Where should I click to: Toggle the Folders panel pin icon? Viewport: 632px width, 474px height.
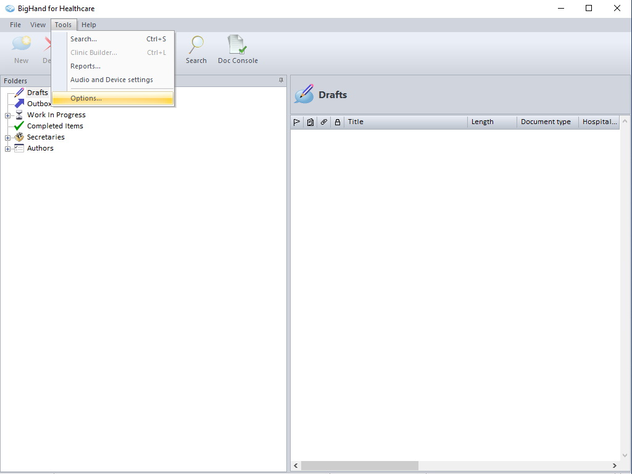pos(281,80)
